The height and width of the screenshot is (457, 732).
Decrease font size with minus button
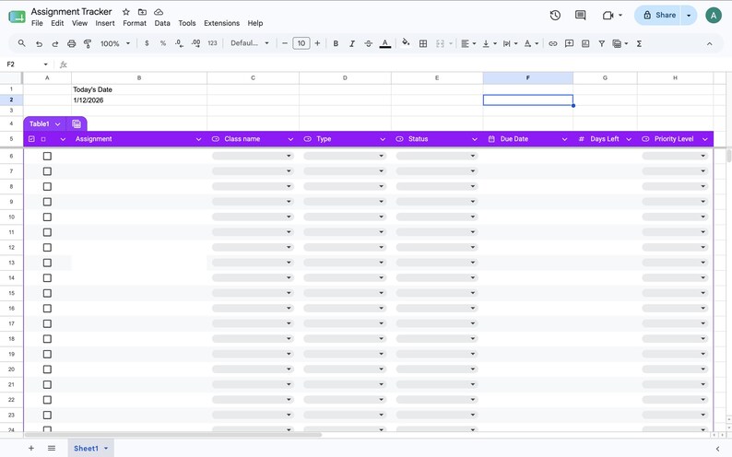pos(285,43)
